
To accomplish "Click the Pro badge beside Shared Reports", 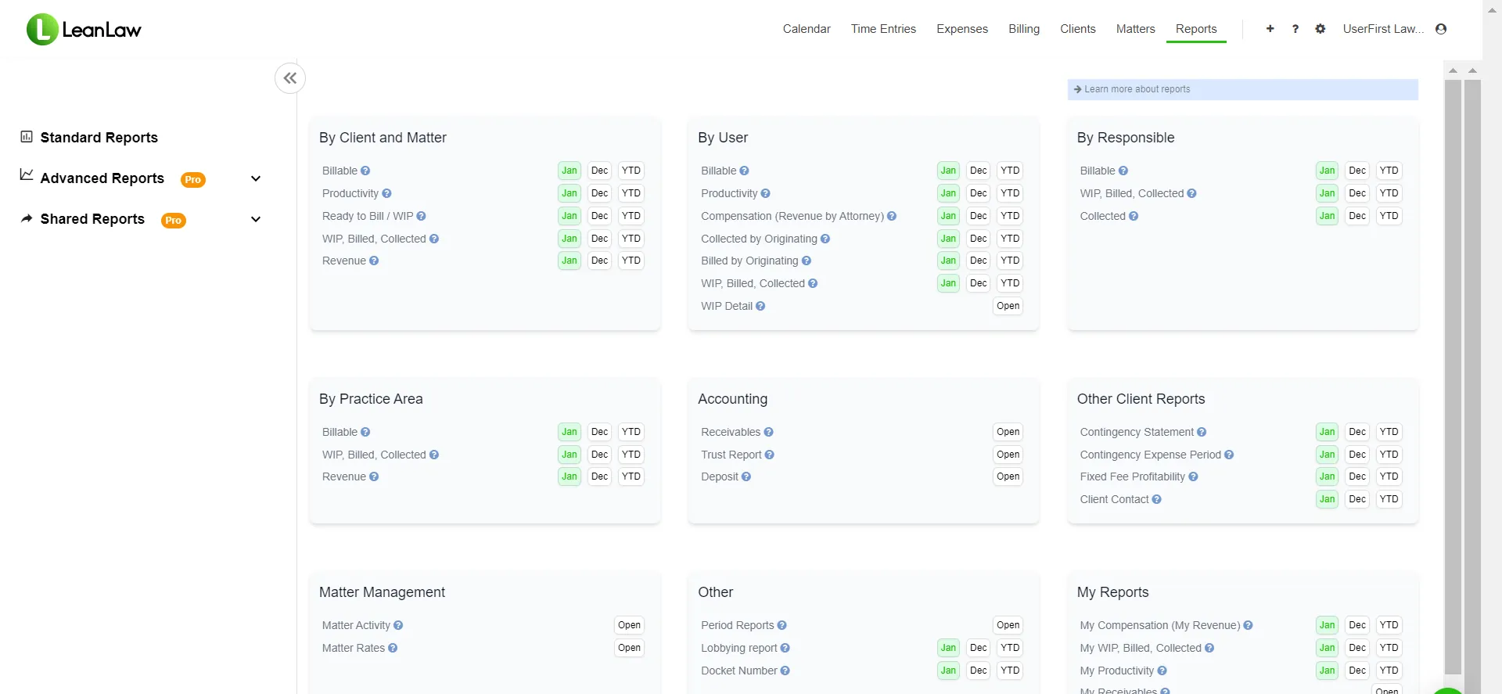I will (174, 221).
